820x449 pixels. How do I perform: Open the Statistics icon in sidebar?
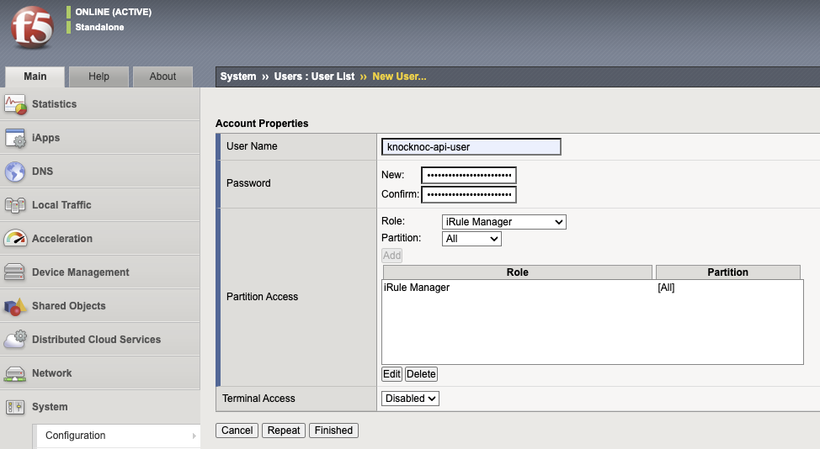(x=15, y=104)
